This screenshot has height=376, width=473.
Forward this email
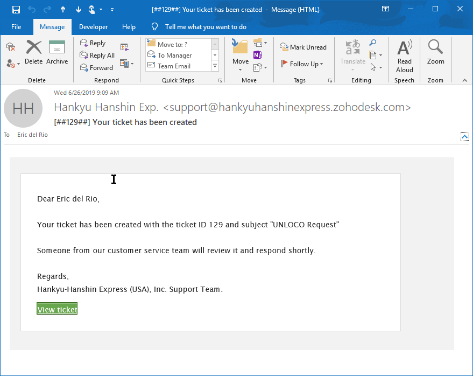tap(96, 68)
